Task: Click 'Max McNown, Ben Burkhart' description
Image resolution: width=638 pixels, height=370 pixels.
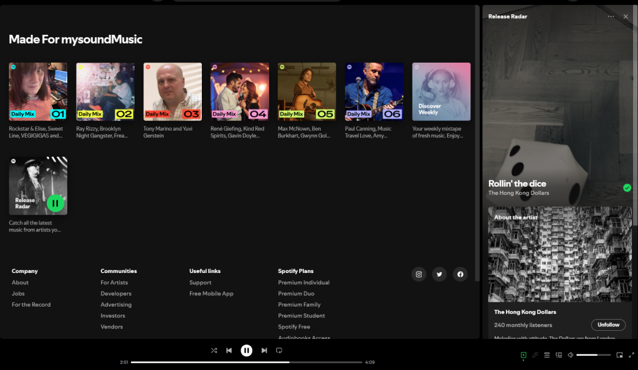Action: 303,132
